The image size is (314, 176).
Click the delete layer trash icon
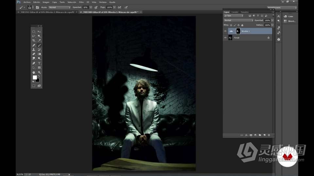click(269, 135)
